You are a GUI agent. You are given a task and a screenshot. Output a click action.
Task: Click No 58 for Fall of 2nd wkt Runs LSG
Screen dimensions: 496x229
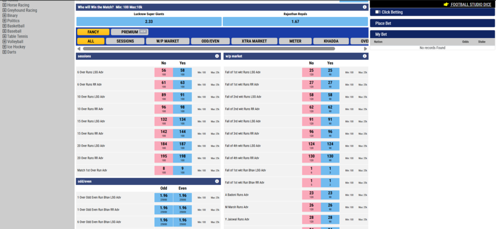click(x=311, y=97)
